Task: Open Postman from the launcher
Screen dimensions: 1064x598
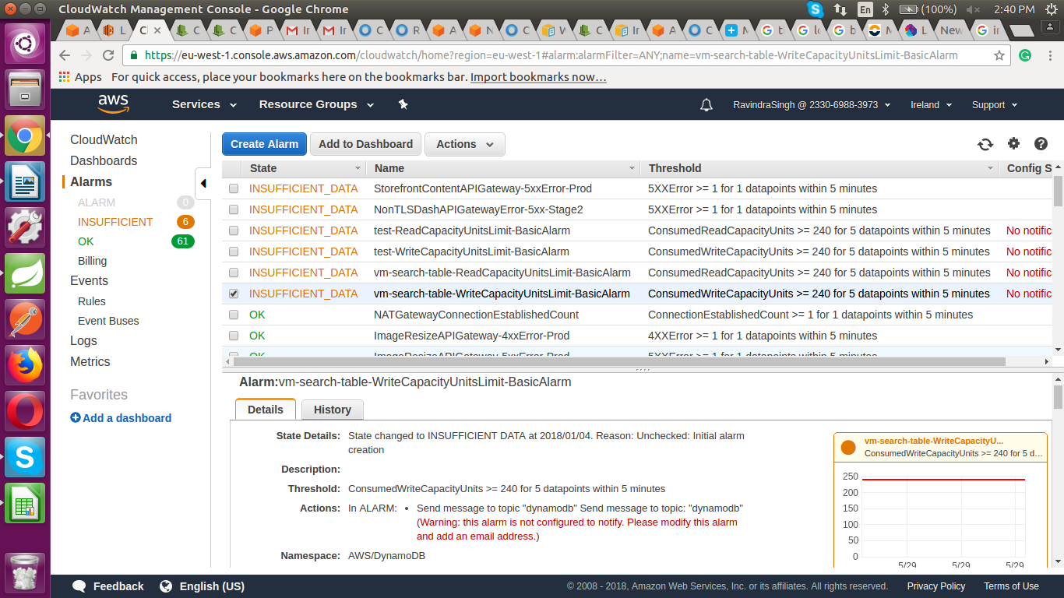Action: pyautogui.click(x=25, y=318)
